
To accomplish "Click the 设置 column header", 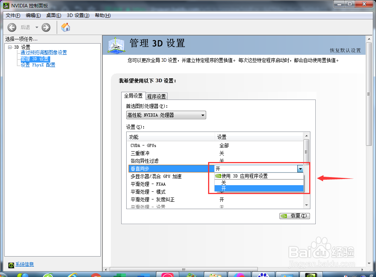I will tap(259, 137).
